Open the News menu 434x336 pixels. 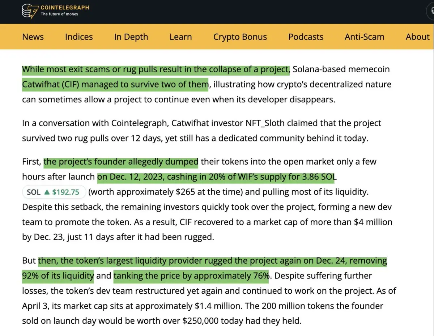pyautogui.click(x=33, y=37)
